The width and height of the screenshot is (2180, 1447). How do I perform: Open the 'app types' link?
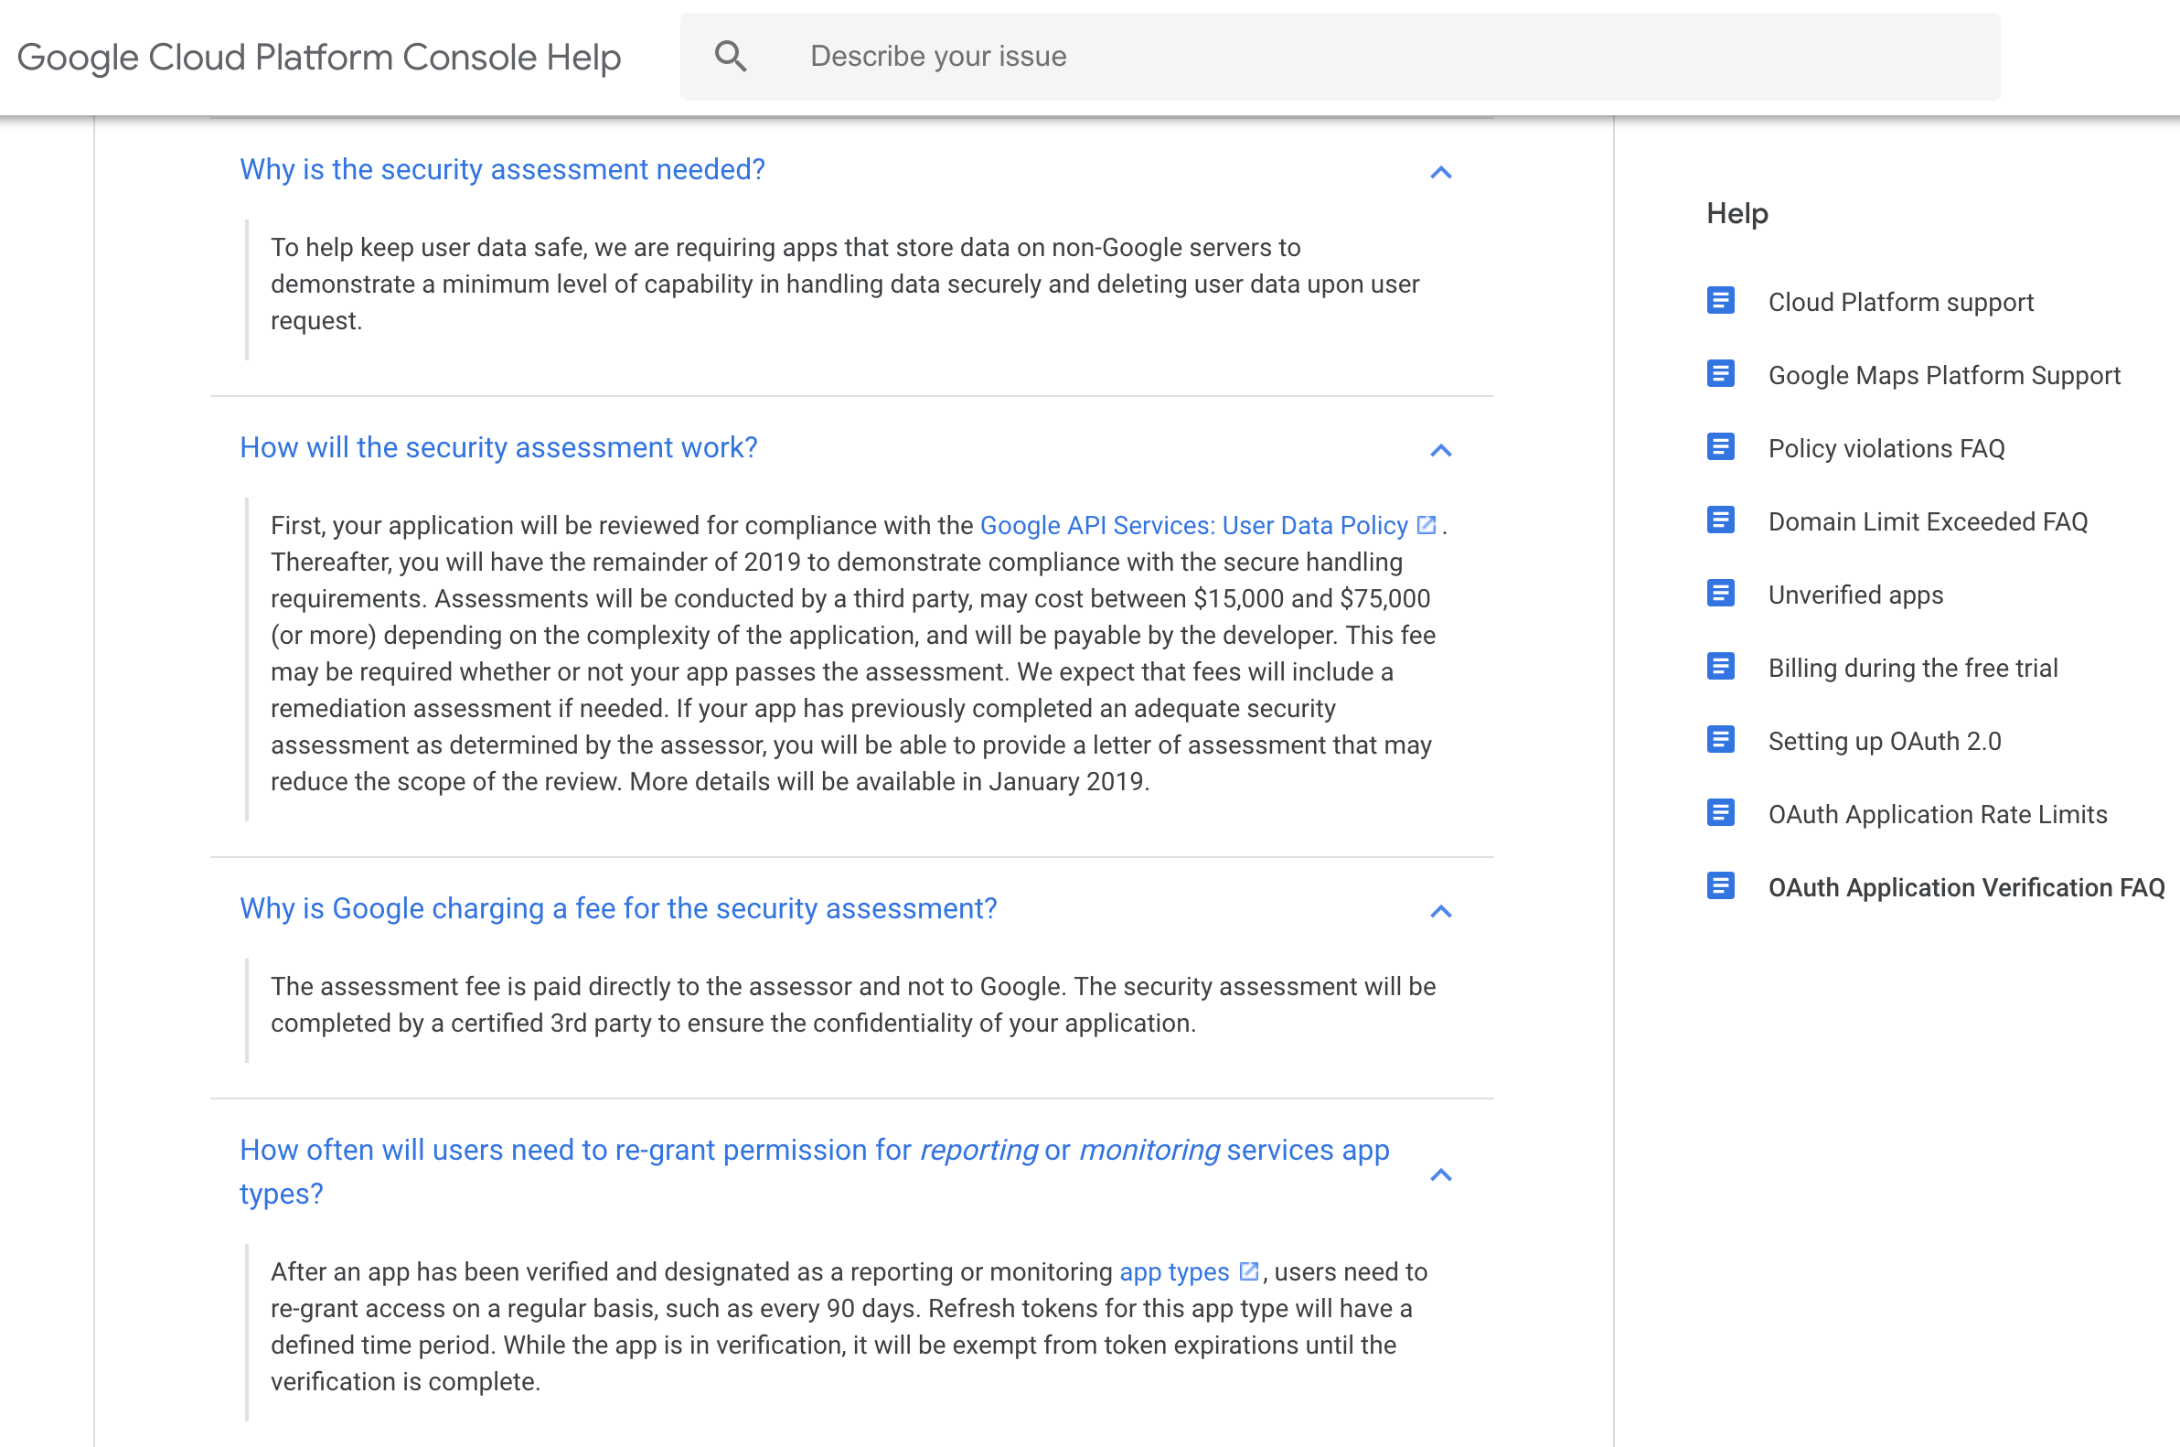click(1173, 1272)
